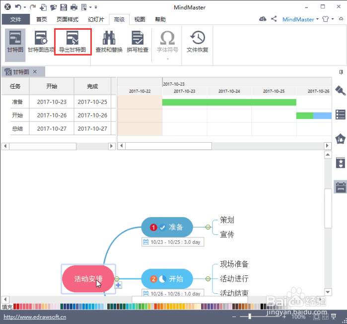Open 查找和替换 binoculars tool
This screenshot has height=324, width=347.
tap(109, 42)
